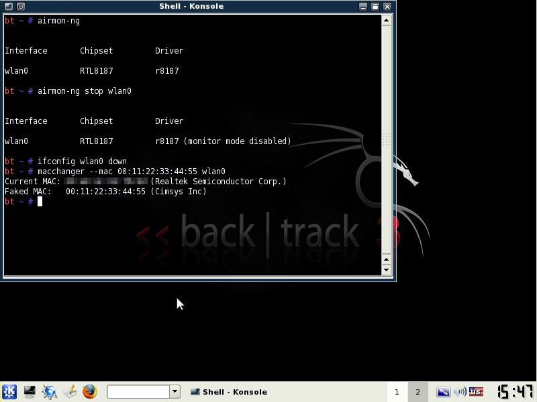Click the US keyboard layout flag icon
This screenshot has height=402, width=537.
pyautogui.click(x=476, y=392)
